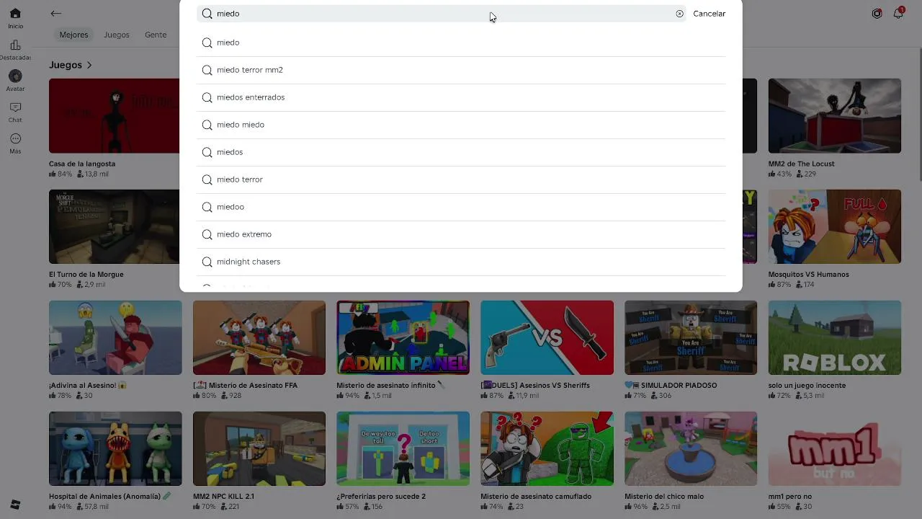Open Misterio de Asesinato FFA thumbnail
922x519 pixels.
[259, 337]
